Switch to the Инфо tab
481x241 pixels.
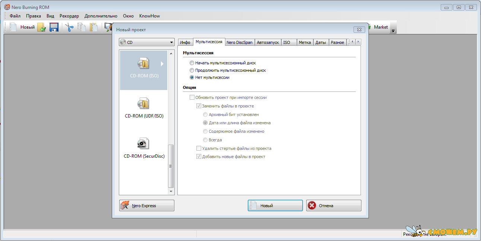(185, 42)
